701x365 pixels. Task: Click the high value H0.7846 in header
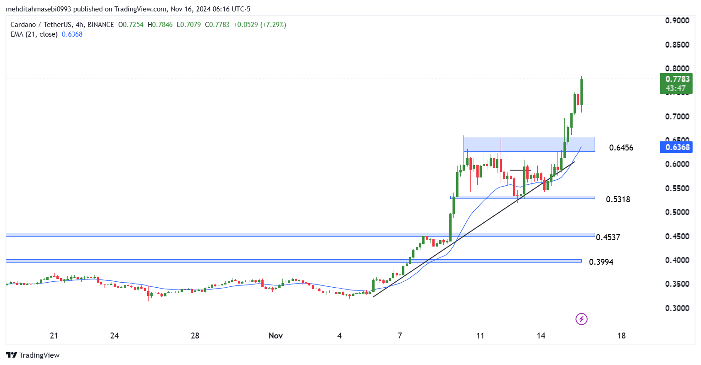[160, 25]
